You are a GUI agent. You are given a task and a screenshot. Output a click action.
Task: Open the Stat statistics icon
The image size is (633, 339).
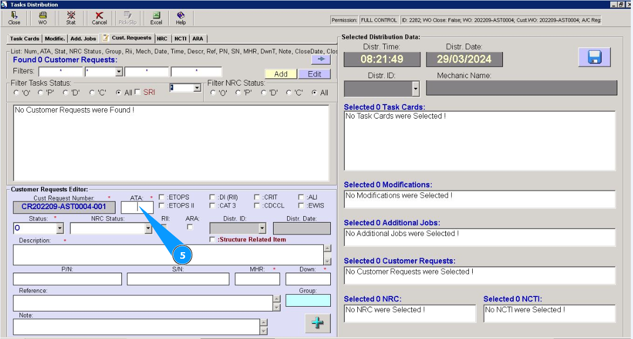click(x=71, y=18)
